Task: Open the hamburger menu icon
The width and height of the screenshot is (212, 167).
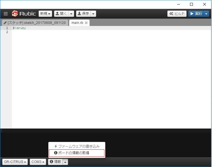Action: 5,14
